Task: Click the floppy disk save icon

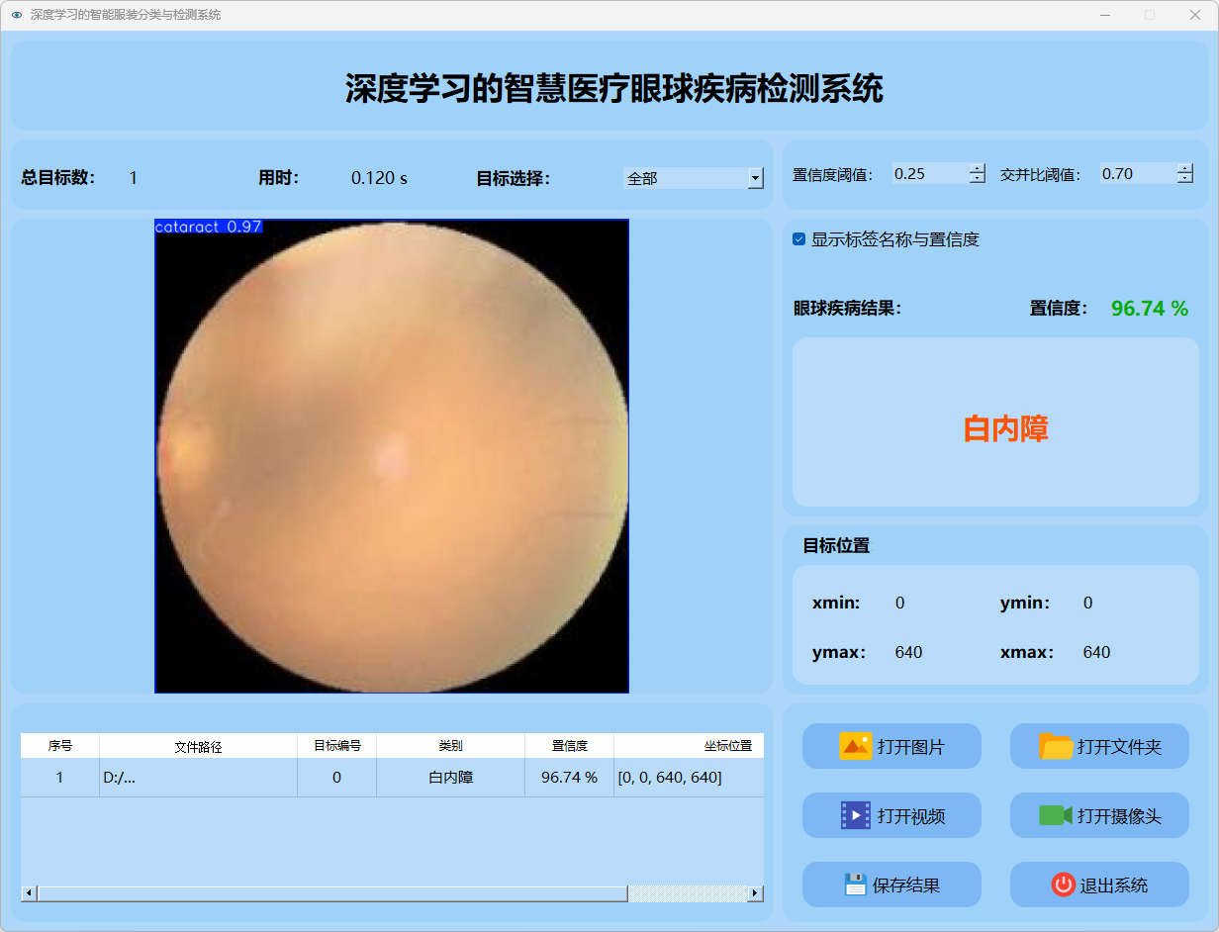Action: click(x=855, y=885)
